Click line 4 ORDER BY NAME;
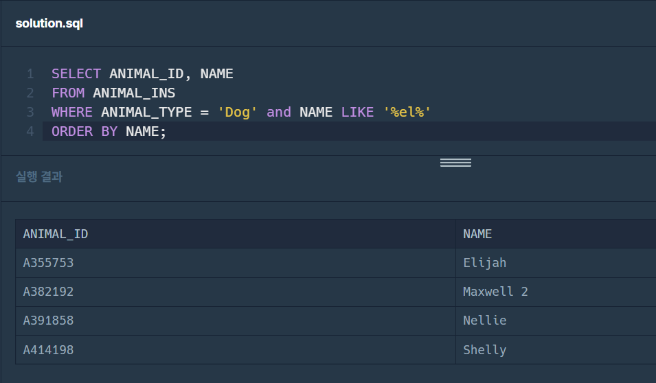 click(x=109, y=131)
